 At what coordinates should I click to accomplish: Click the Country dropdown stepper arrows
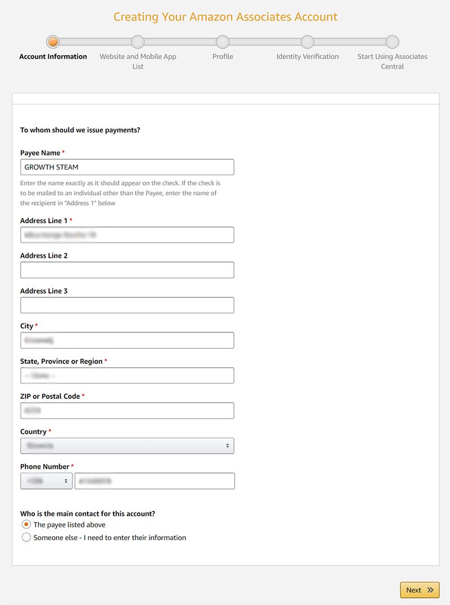tap(228, 446)
